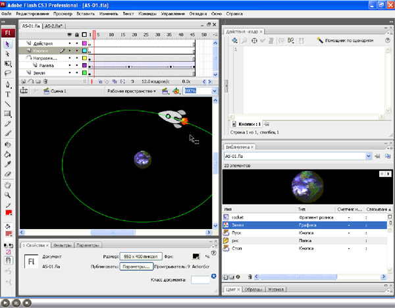Toggle lock dot for Ракета layer

click(76, 66)
